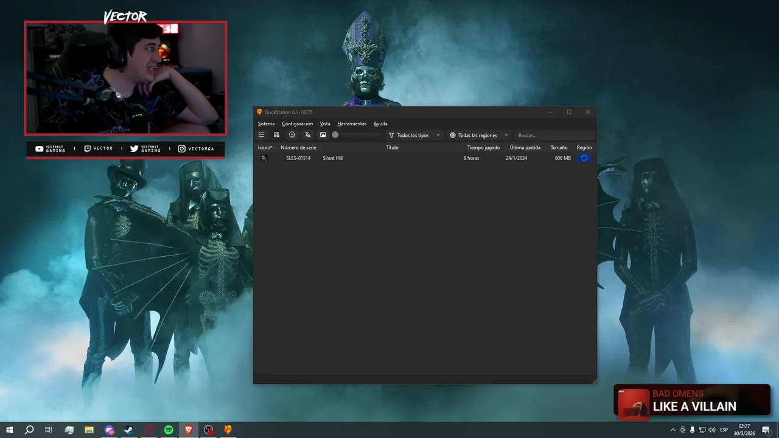
Task: Open DuckStation from the taskbar
Action: coord(228,430)
